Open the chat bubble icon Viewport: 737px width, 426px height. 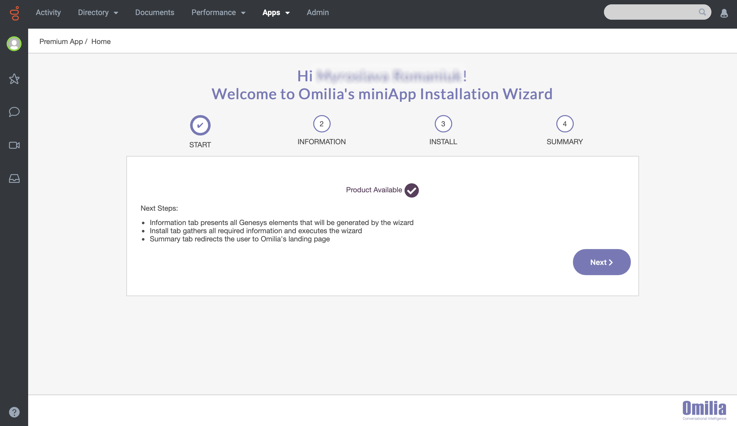click(14, 112)
